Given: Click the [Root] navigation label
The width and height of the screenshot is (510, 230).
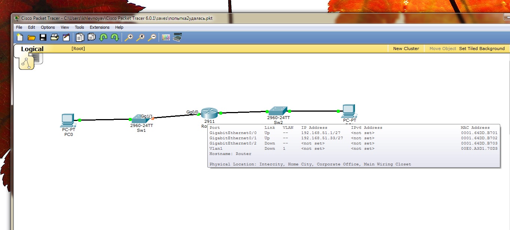Looking at the screenshot, I should coord(78,49).
